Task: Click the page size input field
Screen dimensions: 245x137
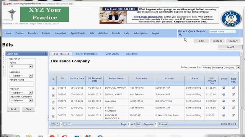Action: pyautogui.click(x=155, y=124)
